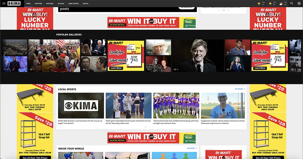
Task: Click previous arrow in top right card pager
Action: [x=219, y=10]
